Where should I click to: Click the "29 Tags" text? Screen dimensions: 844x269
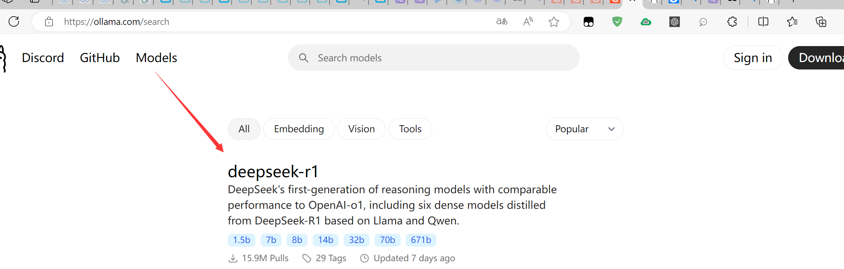[x=331, y=258]
